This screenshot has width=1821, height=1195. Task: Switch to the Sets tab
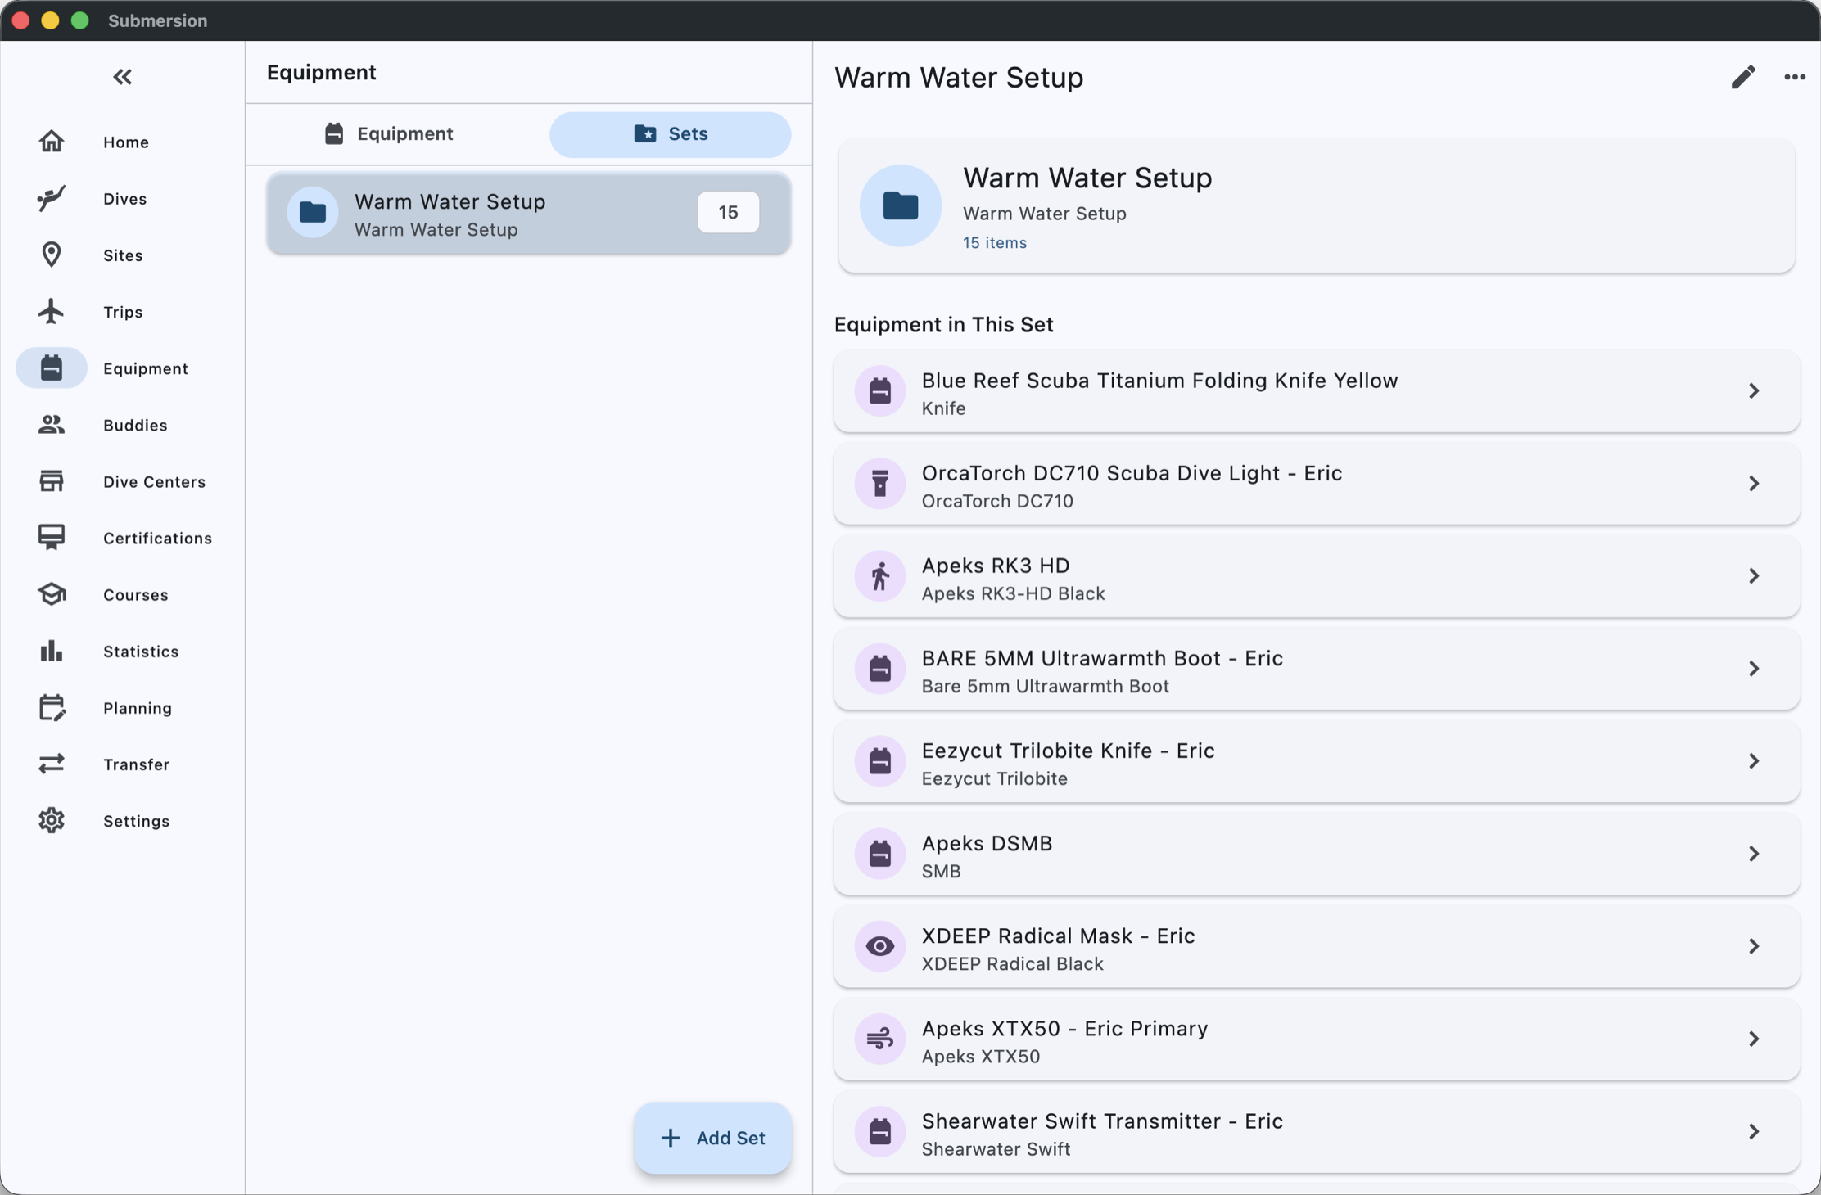671,134
